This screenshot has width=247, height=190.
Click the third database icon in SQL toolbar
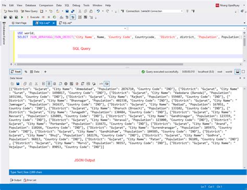tap(17, 17)
